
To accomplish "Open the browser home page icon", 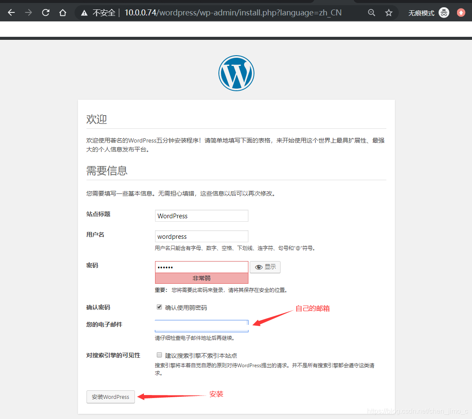I will coord(63,13).
